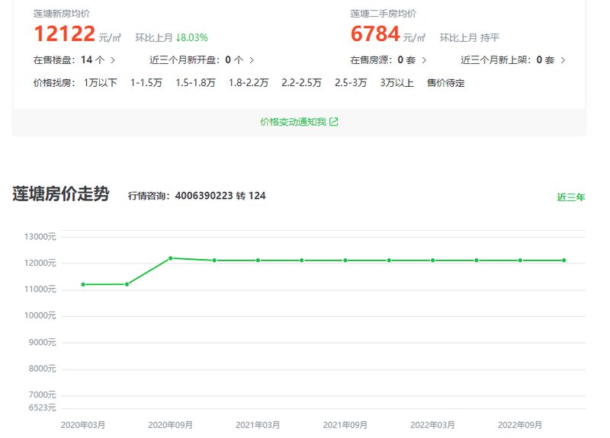Image resolution: width=610 pixels, height=438 pixels.
Task: Click the 2020年09月 peak data point
Action: click(170, 258)
